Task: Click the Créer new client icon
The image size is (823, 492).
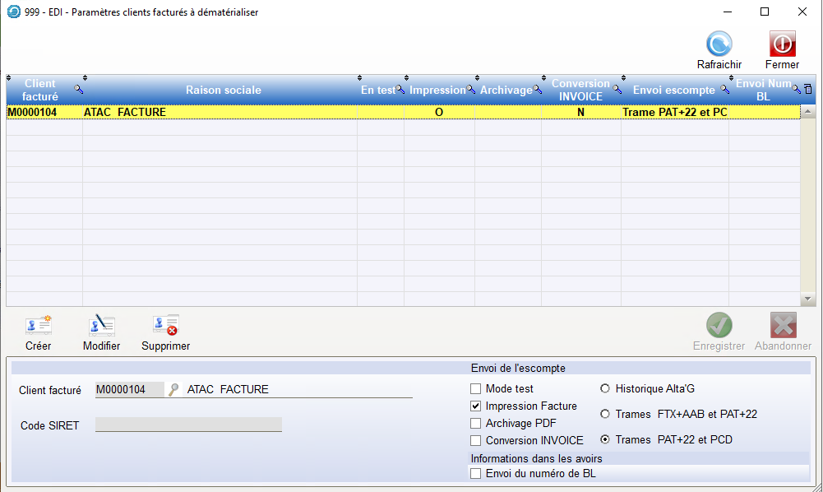Action: [39, 326]
